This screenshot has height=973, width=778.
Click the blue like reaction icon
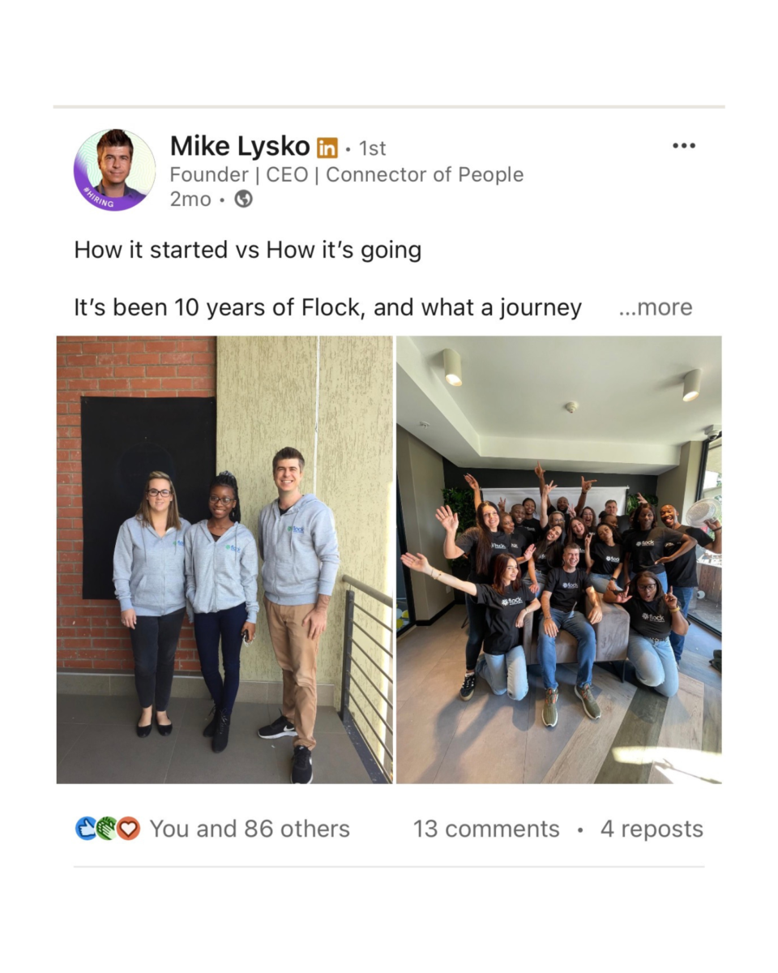point(86,829)
